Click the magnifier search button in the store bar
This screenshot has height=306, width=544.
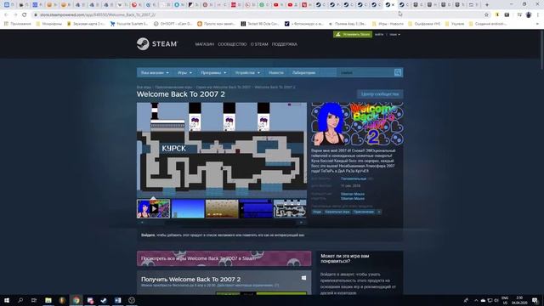click(398, 72)
